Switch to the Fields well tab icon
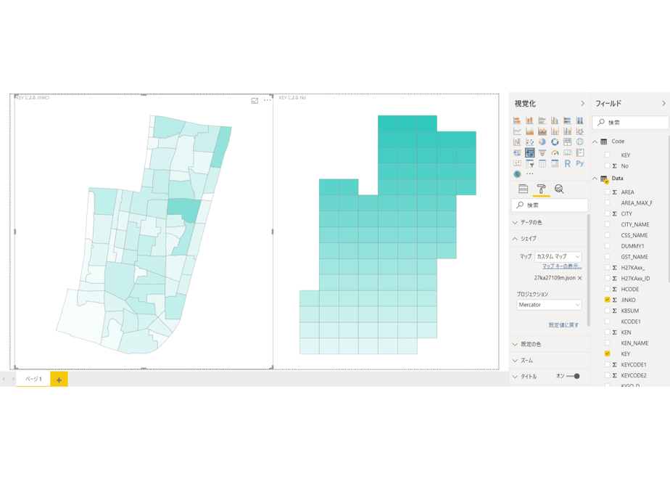Viewport: 670px width, 479px height. pyautogui.click(x=523, y=189)
